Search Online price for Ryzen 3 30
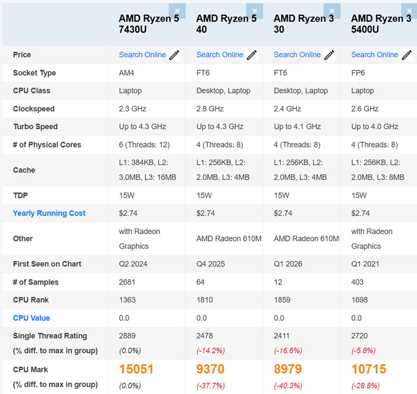Viewport: 417px width, 394px height. coord(297,55)
